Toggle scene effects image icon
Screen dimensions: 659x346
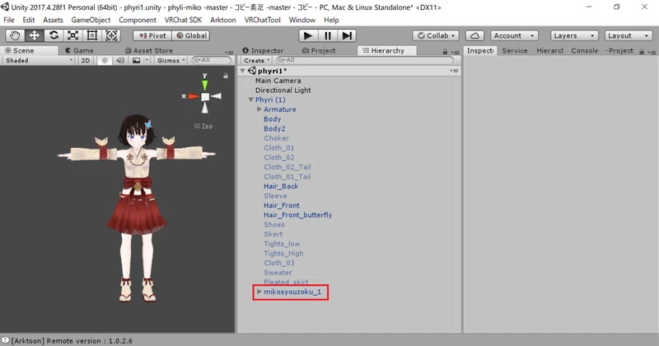[136, 60]
